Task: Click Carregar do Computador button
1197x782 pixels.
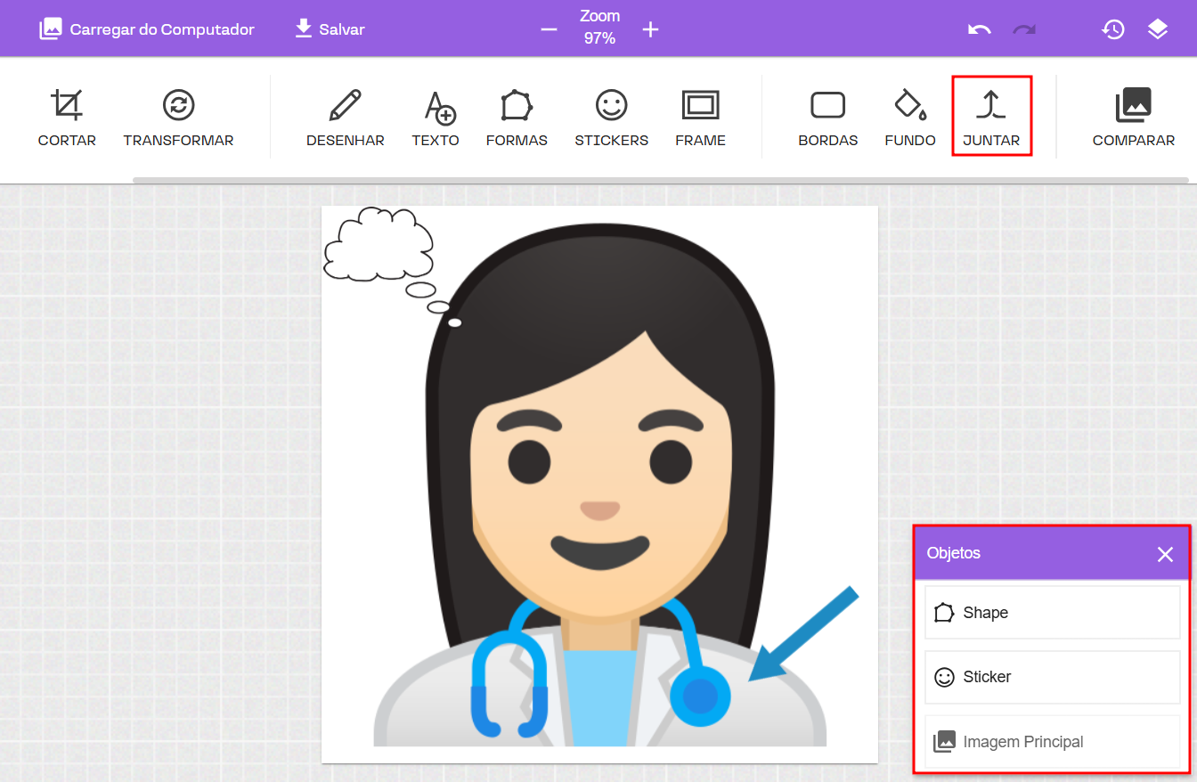Action: click(x=147, y=29)
